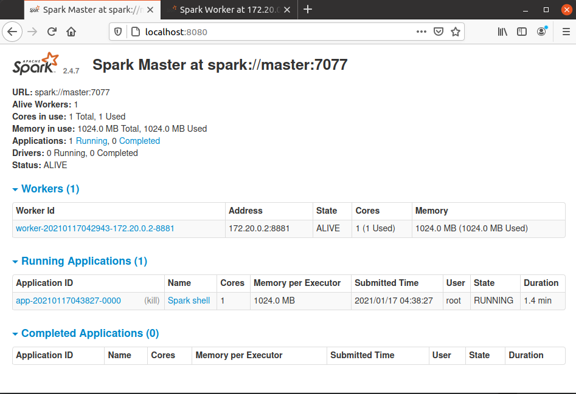Open page actions three-dot menu
Screen dimensions: 576x394
pyautogui.click(x=422, y=32)
